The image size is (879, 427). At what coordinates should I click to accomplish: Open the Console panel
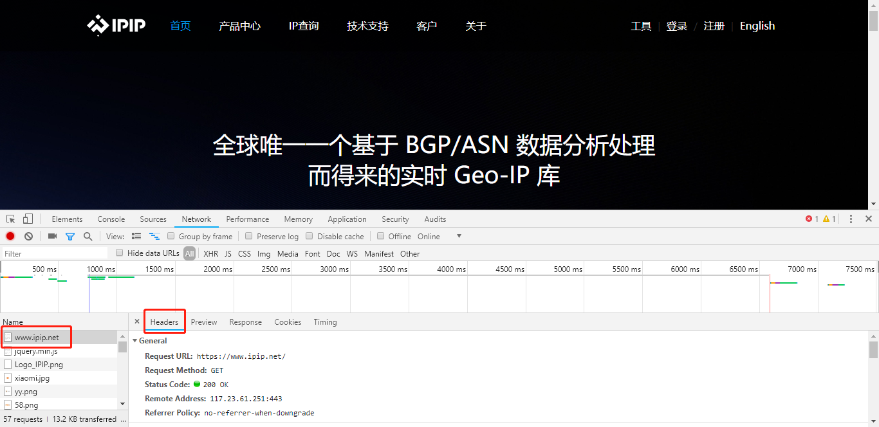tap(111, 219)
